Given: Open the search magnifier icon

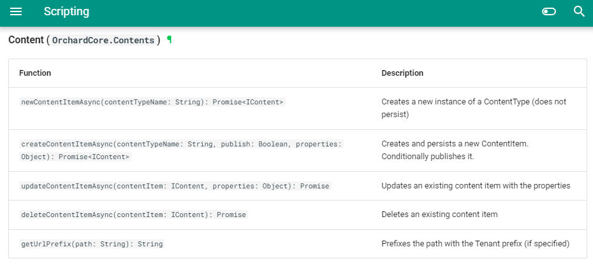Looking at the screenshot, I should pyautogui.click(x=580, y=11).
